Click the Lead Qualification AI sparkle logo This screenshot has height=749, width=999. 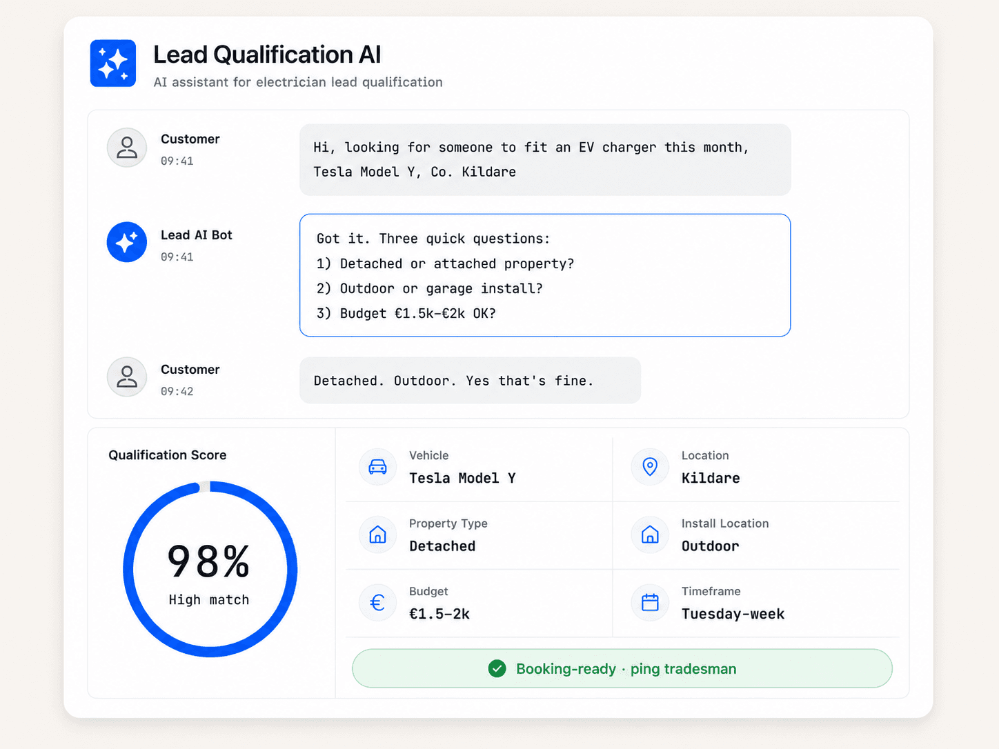tap(113, 63)
